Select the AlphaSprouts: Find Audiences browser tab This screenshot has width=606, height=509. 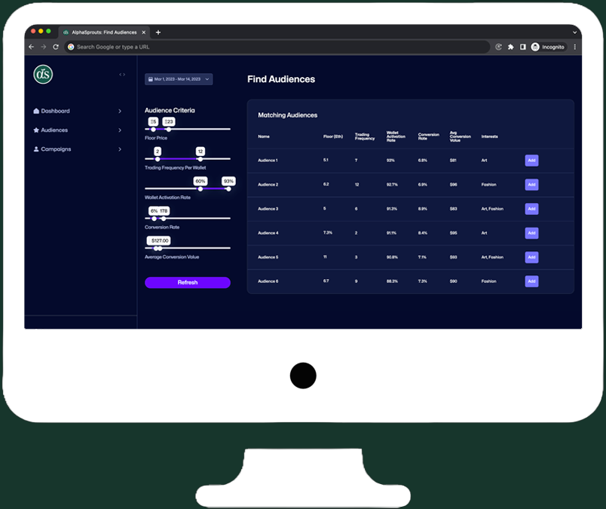103,32
